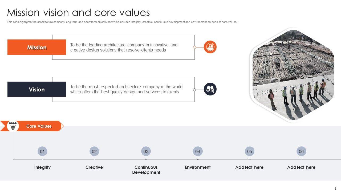Image resolution: width=341 pixels, height=192 pixels.
Task: Select the 03 numbered circle
Action: point(146,151)
